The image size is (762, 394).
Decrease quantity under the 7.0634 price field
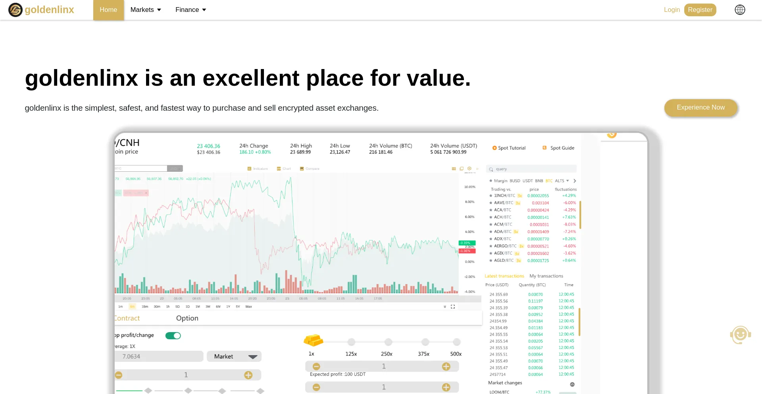point(119,375)
